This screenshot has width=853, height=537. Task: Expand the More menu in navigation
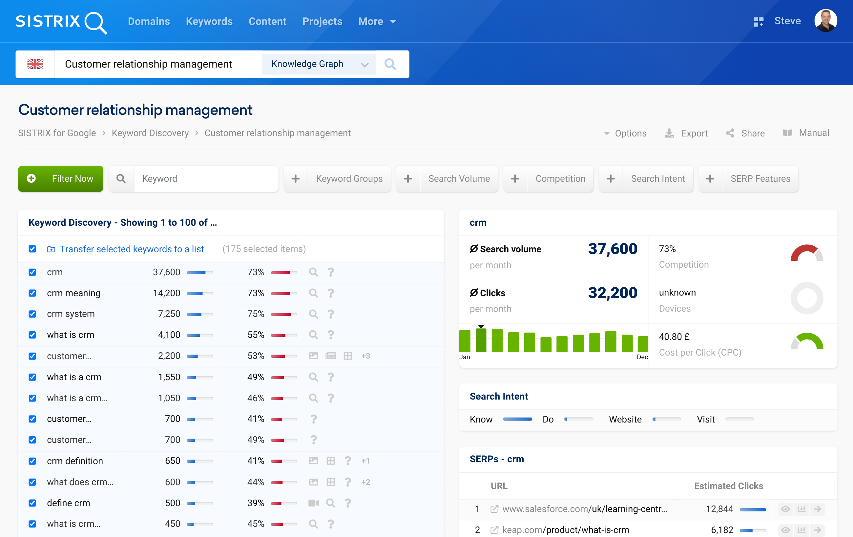tap(377, 22)
